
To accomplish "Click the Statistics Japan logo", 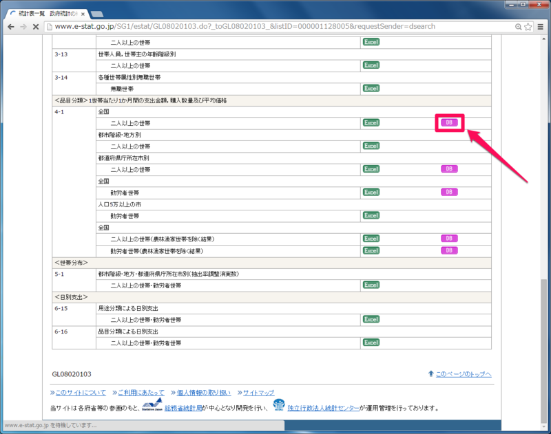I will (x=152, y=405).
